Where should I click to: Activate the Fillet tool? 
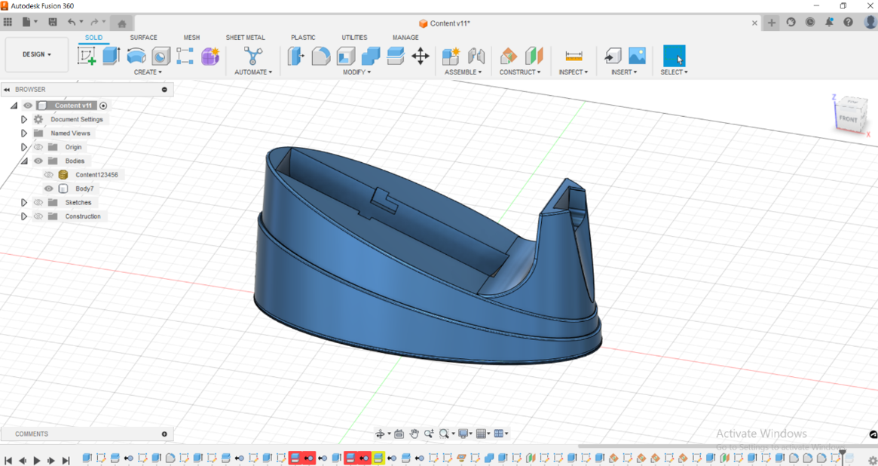[x=320, y=55]
